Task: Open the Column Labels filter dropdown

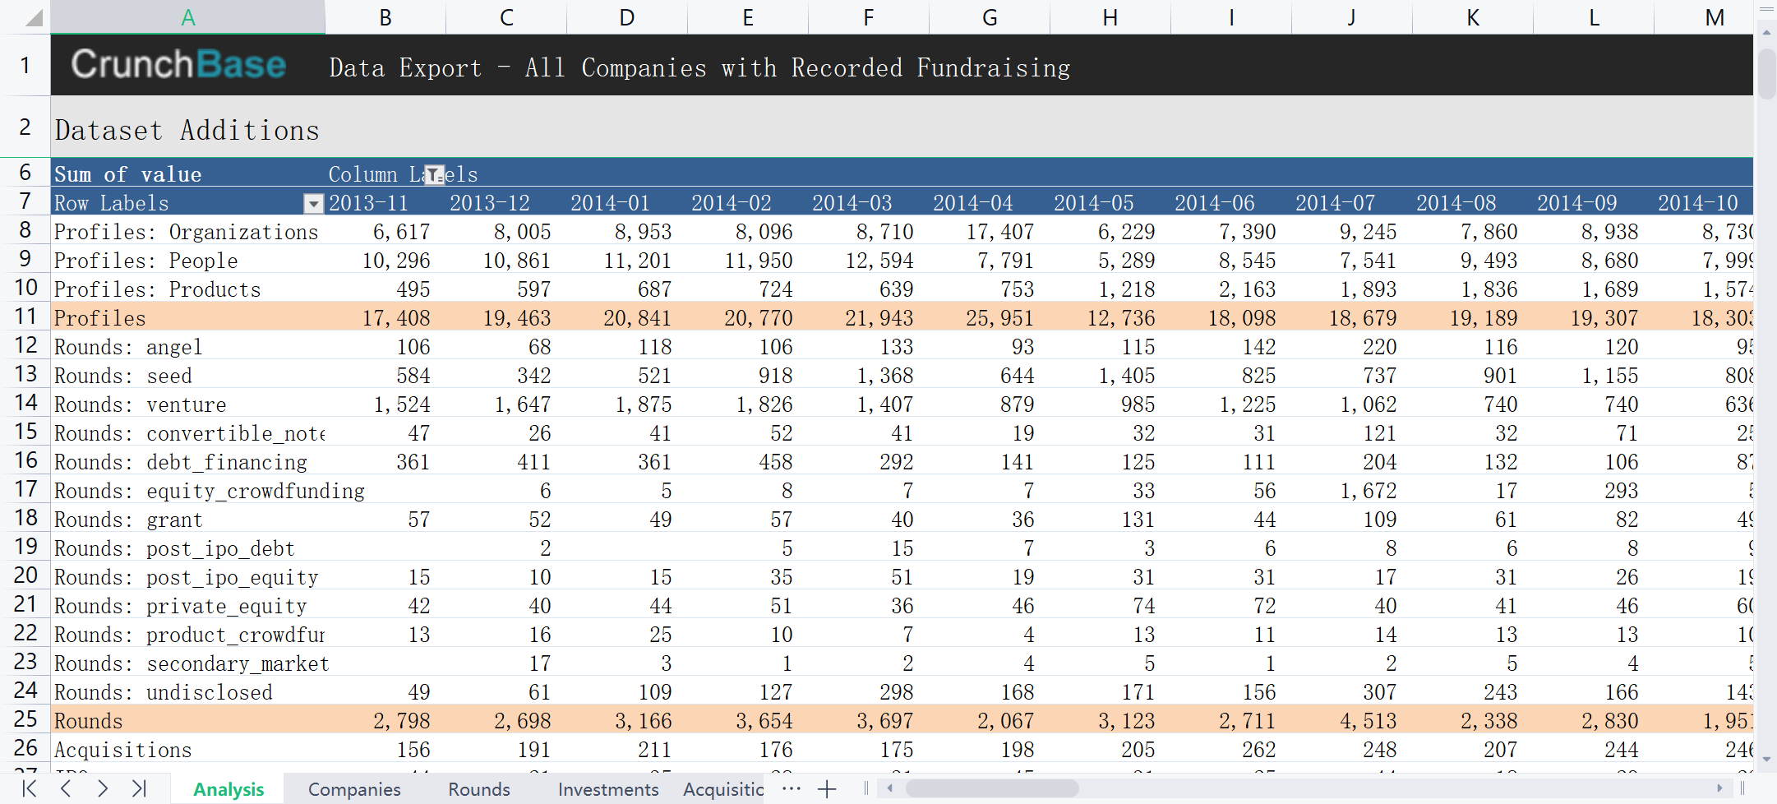Action: [434, 174]
